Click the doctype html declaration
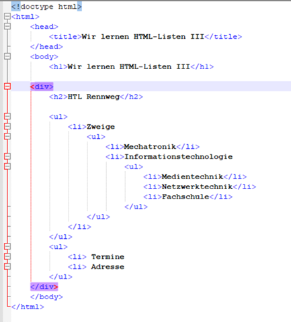The height and width of the screenshot is (322, 291). (x=46, y=7)
